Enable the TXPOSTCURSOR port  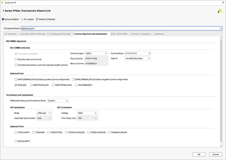click(66, 132)
